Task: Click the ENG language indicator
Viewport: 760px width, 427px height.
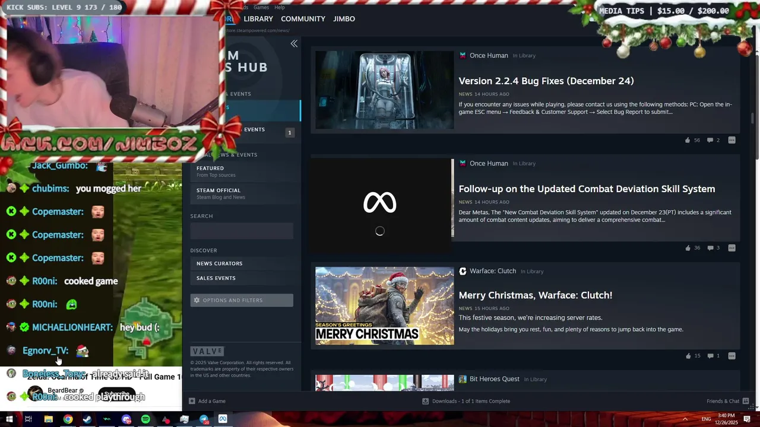Action: [x=707, y=419]
